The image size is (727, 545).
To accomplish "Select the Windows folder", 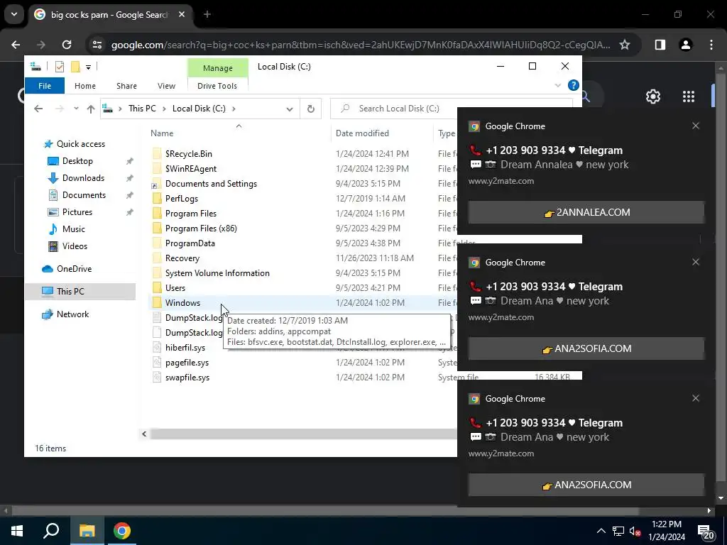I will (x=182, y=302).
